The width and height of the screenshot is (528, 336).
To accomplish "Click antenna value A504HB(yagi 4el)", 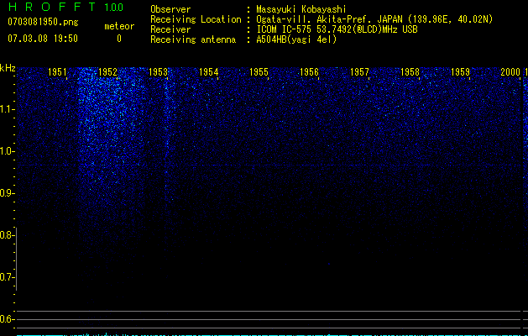I will click(296, 39).
